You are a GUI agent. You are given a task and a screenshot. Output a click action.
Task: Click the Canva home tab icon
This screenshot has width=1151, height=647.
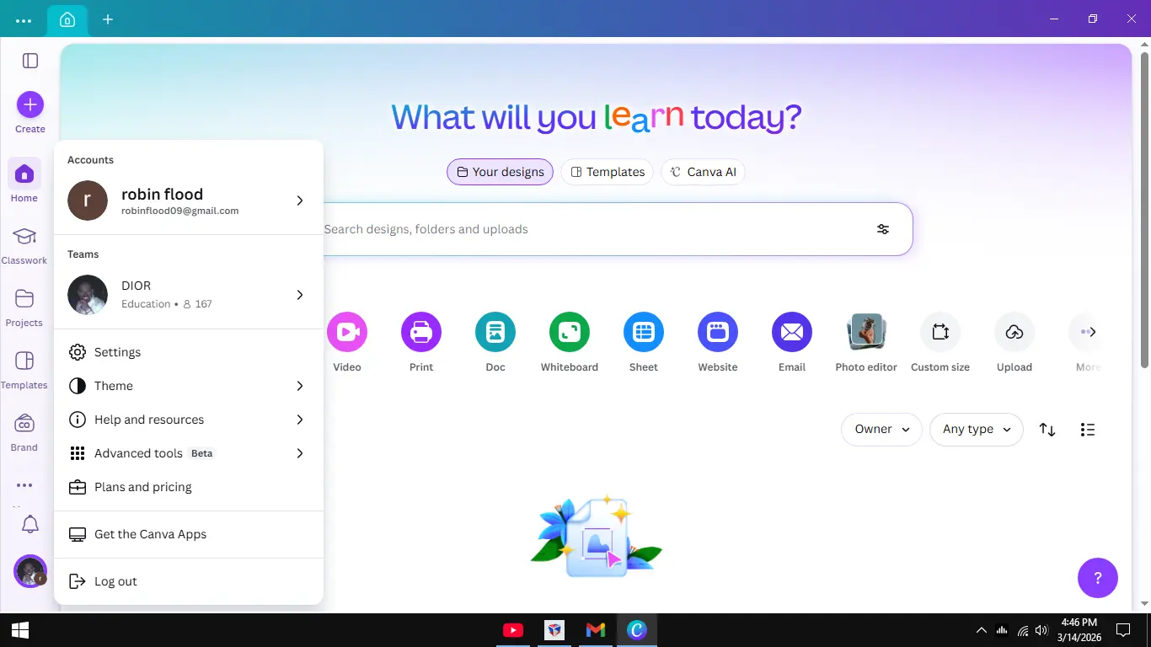[x=67, y=19]
